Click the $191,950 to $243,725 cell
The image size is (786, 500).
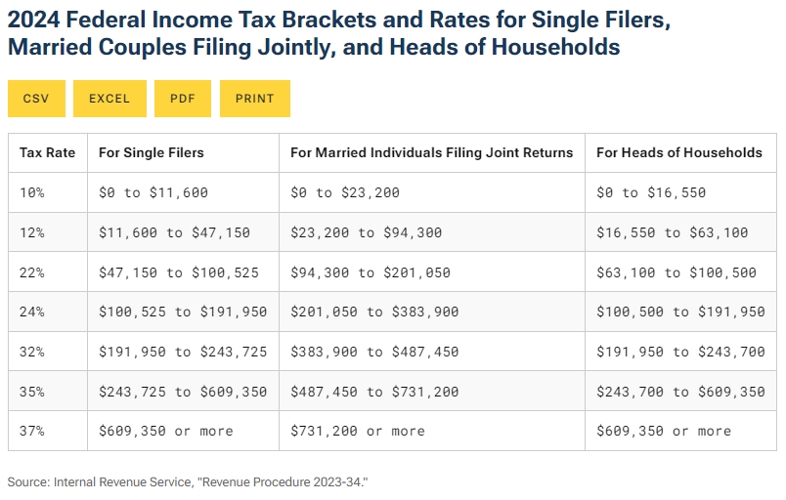click(x=183, y=352)
